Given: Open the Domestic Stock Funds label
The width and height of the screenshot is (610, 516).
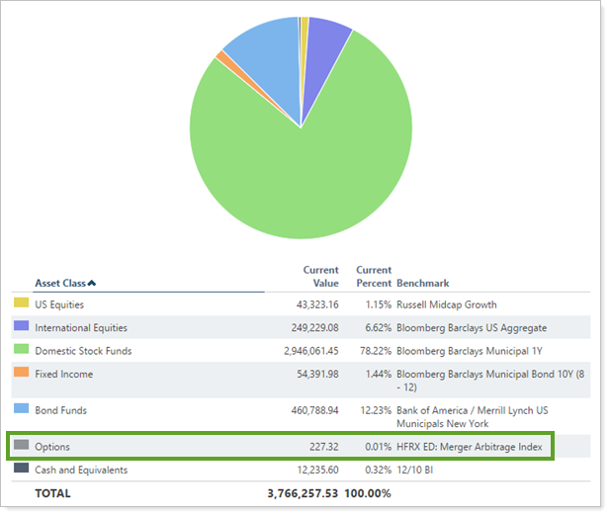Looking at the screenshot, I should [83, 351].
